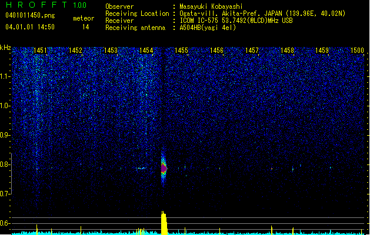This screenshot has height=235, width=370.
Task: Click the kHz axis unit label
Action: (x=5, y=48)
